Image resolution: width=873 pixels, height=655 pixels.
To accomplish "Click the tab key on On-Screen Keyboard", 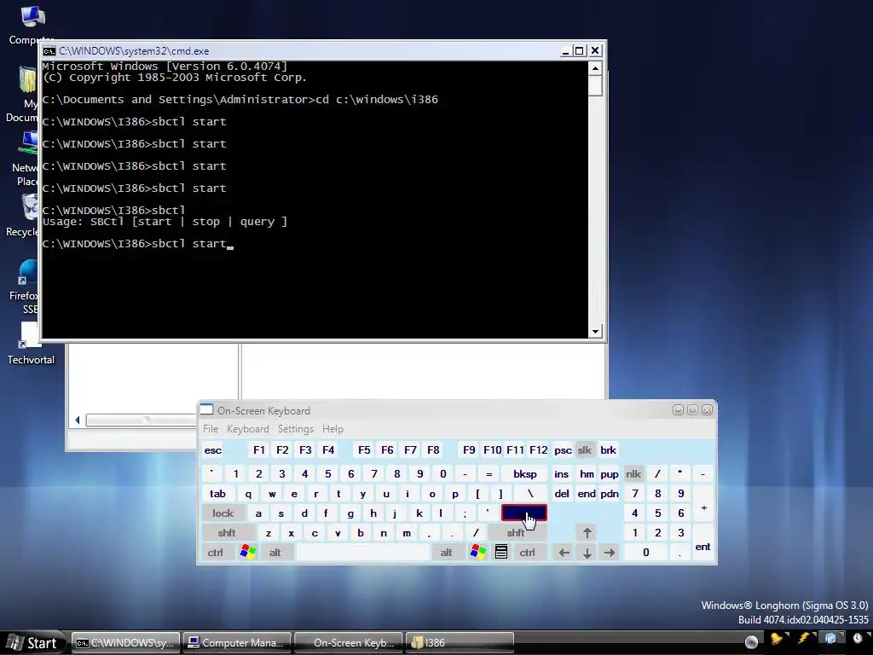I will pyautogui.click(x=217, y=494).
